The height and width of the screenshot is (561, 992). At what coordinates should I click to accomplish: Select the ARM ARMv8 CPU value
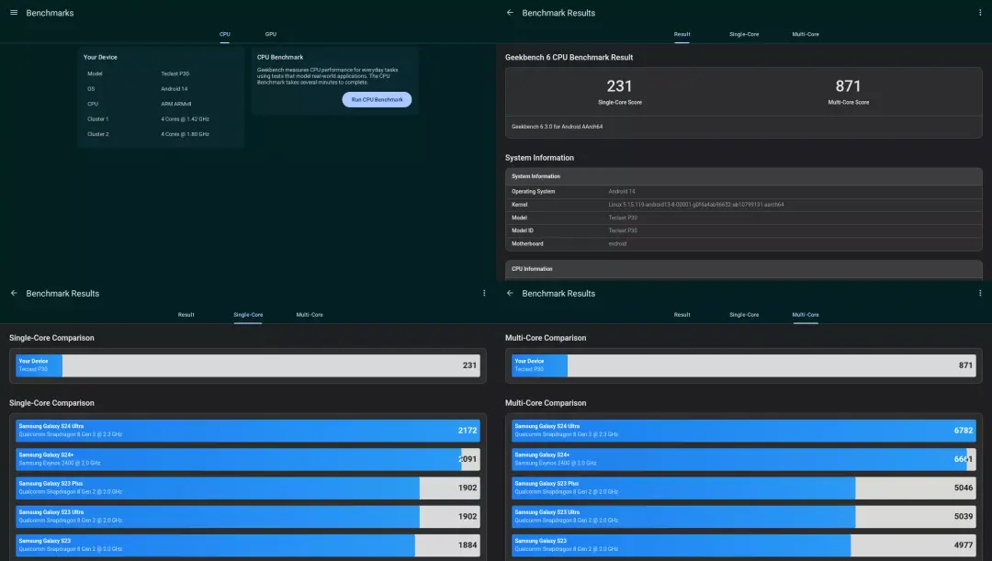point(175,105)
